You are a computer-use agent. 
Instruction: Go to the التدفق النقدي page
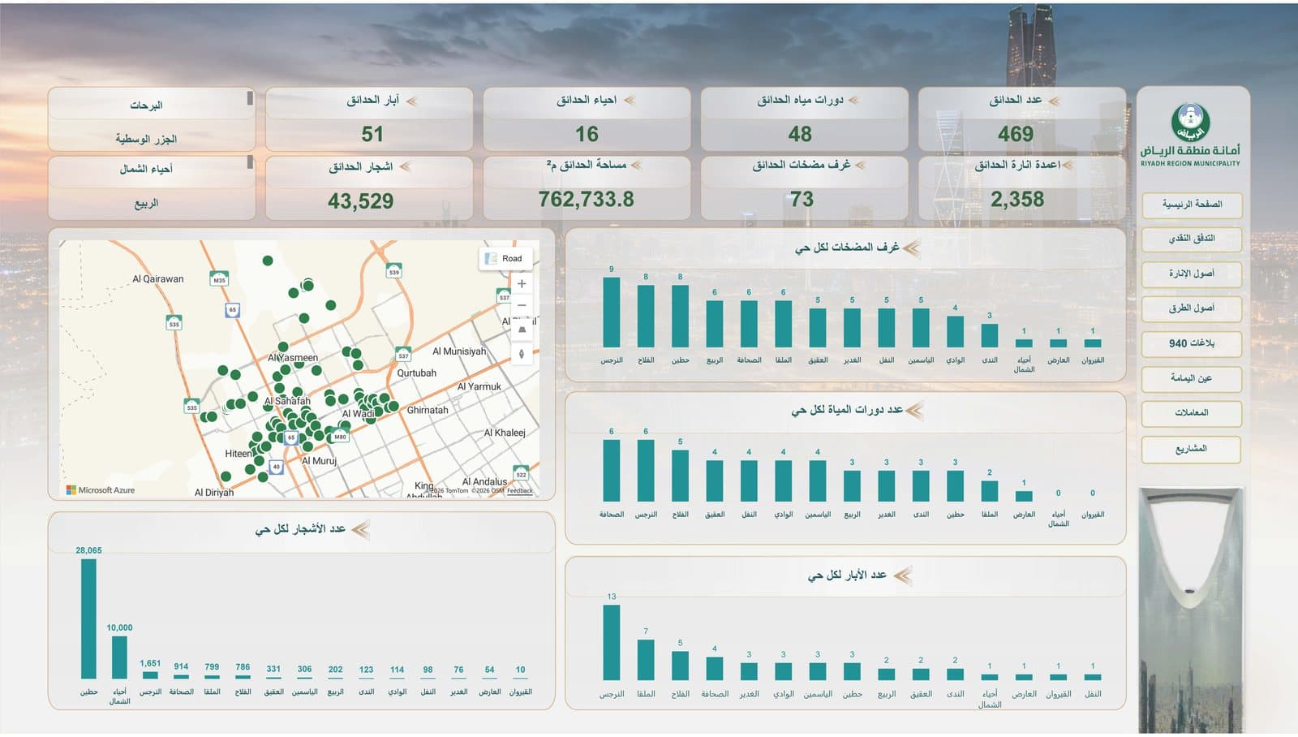point(1191,239)
